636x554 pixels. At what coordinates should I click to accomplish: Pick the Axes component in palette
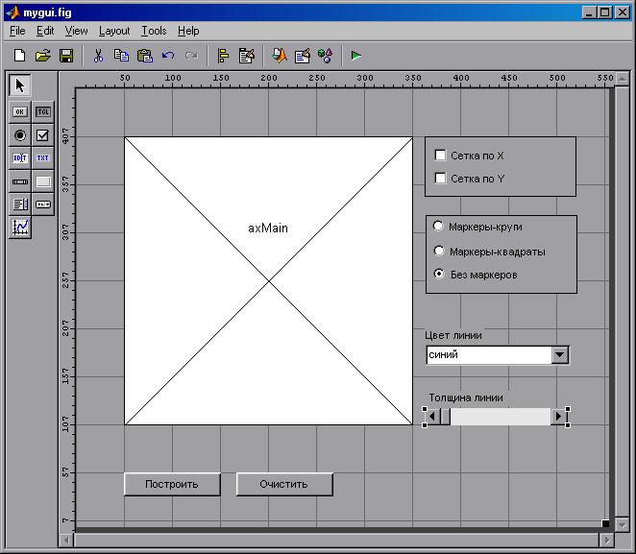[20, 228]
